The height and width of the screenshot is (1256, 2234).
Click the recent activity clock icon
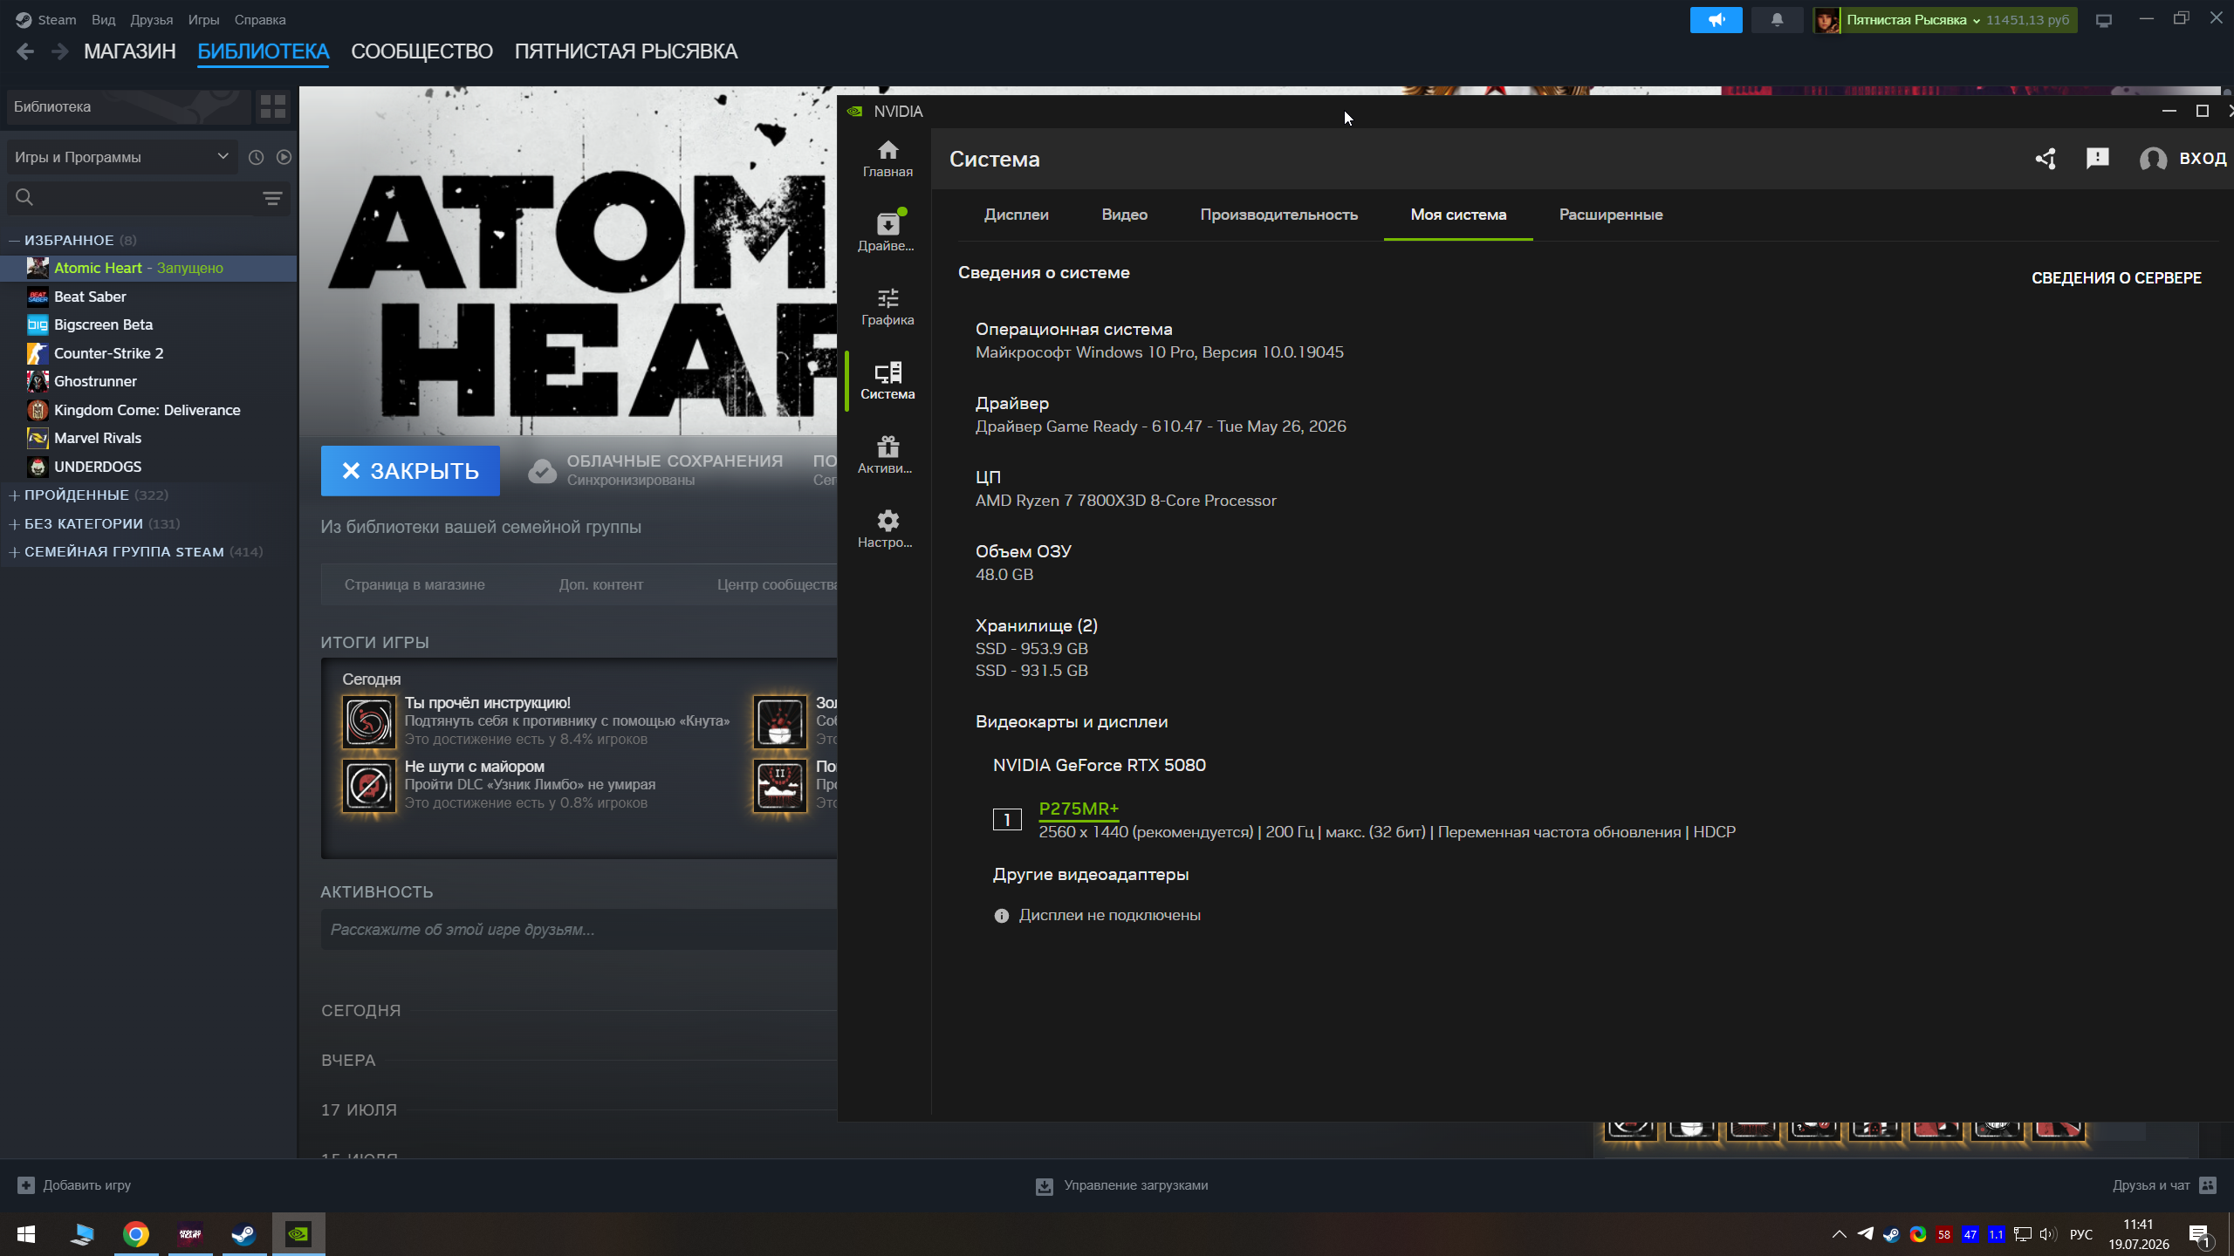point(256,157)
